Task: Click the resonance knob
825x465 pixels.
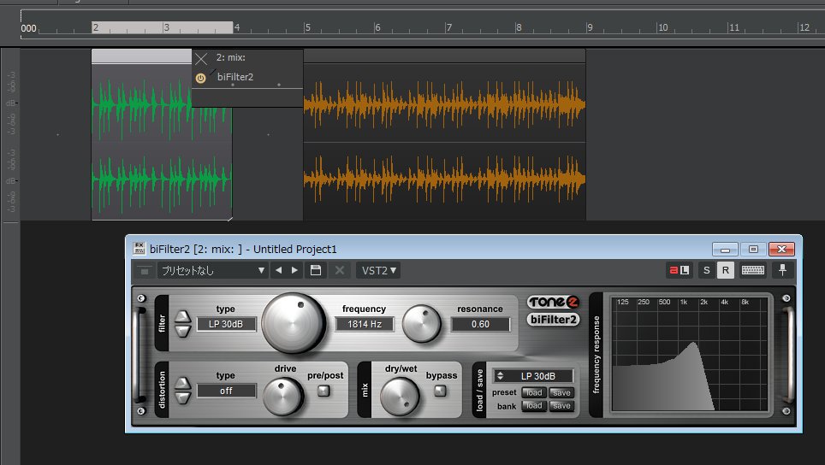Action: pyautogui.click(x=421, y=324)
